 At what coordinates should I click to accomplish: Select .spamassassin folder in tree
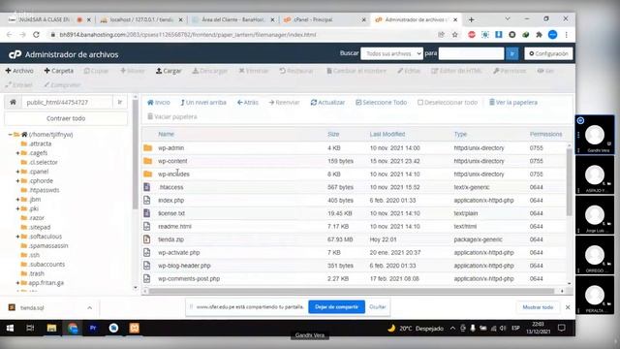(x=47, y=245)
